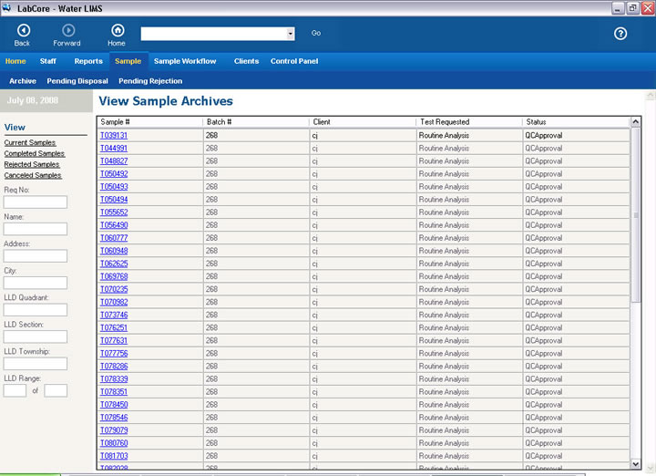Open sample T039131 link
656x476 pixels.
pyautogui.click(x=114, y=135)
